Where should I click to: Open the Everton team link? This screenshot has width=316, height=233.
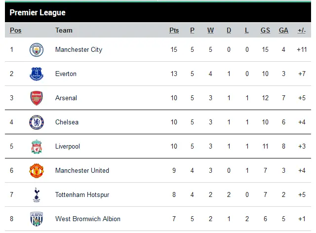click(x=66, y=74)
